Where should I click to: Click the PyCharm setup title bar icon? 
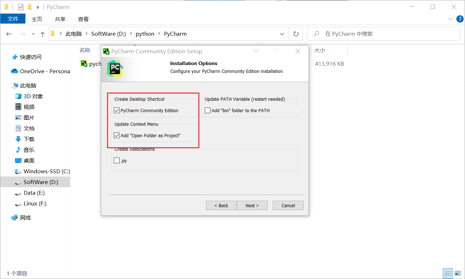click(106, 51)
